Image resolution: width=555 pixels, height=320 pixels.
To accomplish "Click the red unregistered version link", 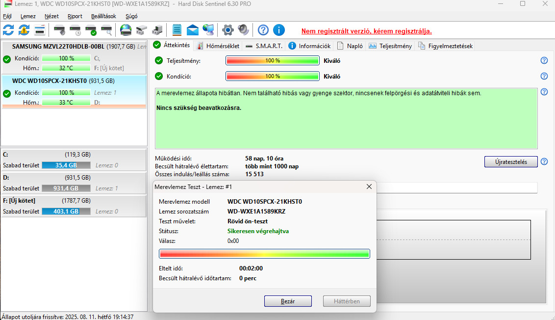I will pyautogui.click(x=366, y=31).
